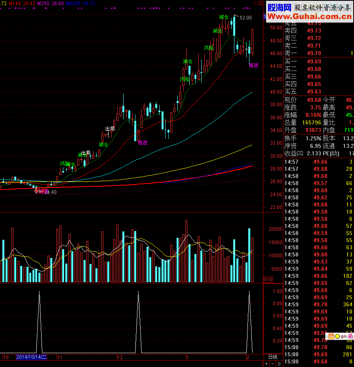Click the 买四 49.65 bid row
354x367 pixels.
318,84
